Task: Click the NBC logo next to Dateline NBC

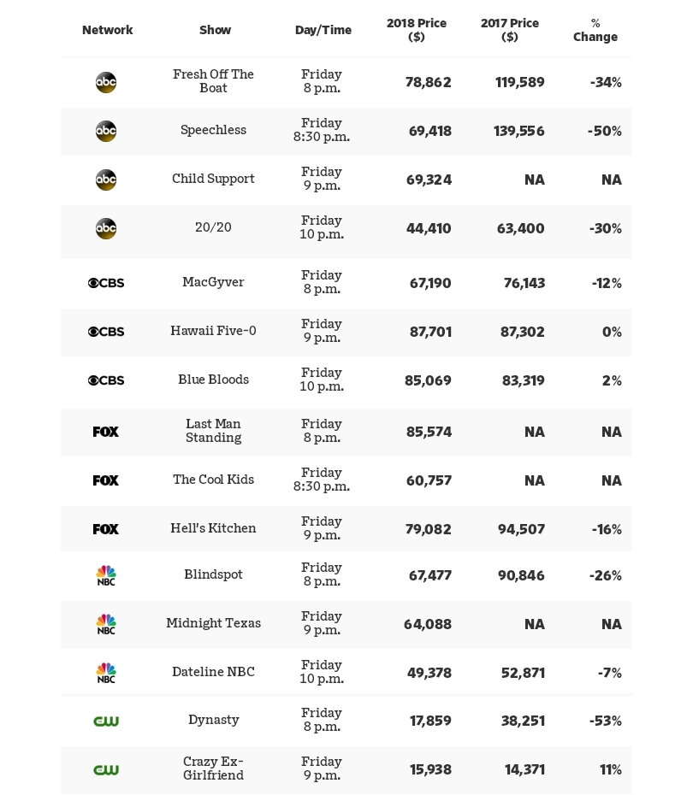Action: (x=106, y=673)
